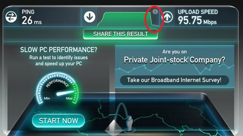
Task: Click the 26 ms ping value
Action: click(x=32, y=21)
